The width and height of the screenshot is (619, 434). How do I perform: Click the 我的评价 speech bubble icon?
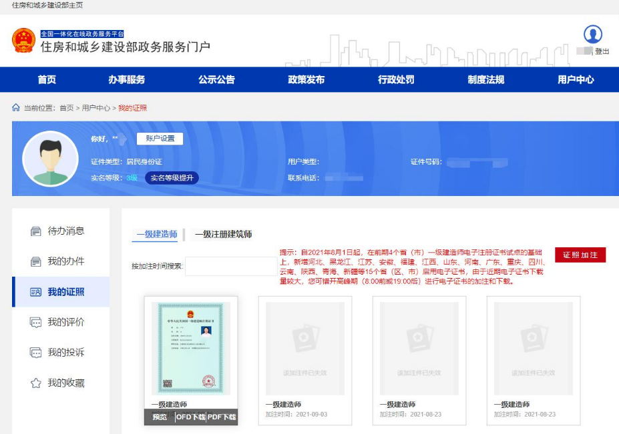(x=36, y=323)
